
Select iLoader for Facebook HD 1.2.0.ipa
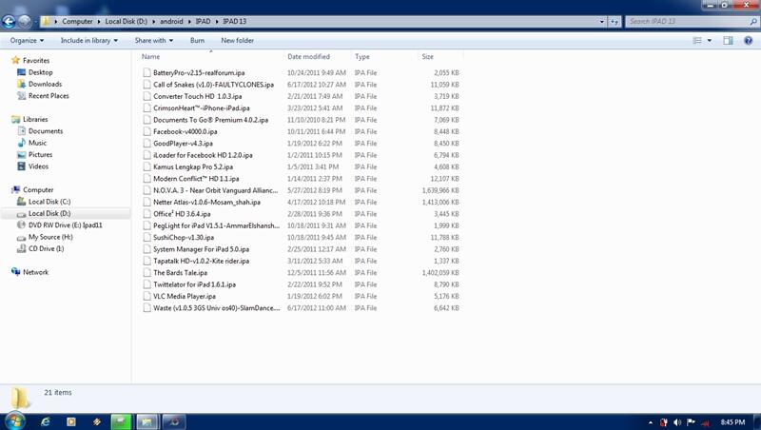point(203,155)
